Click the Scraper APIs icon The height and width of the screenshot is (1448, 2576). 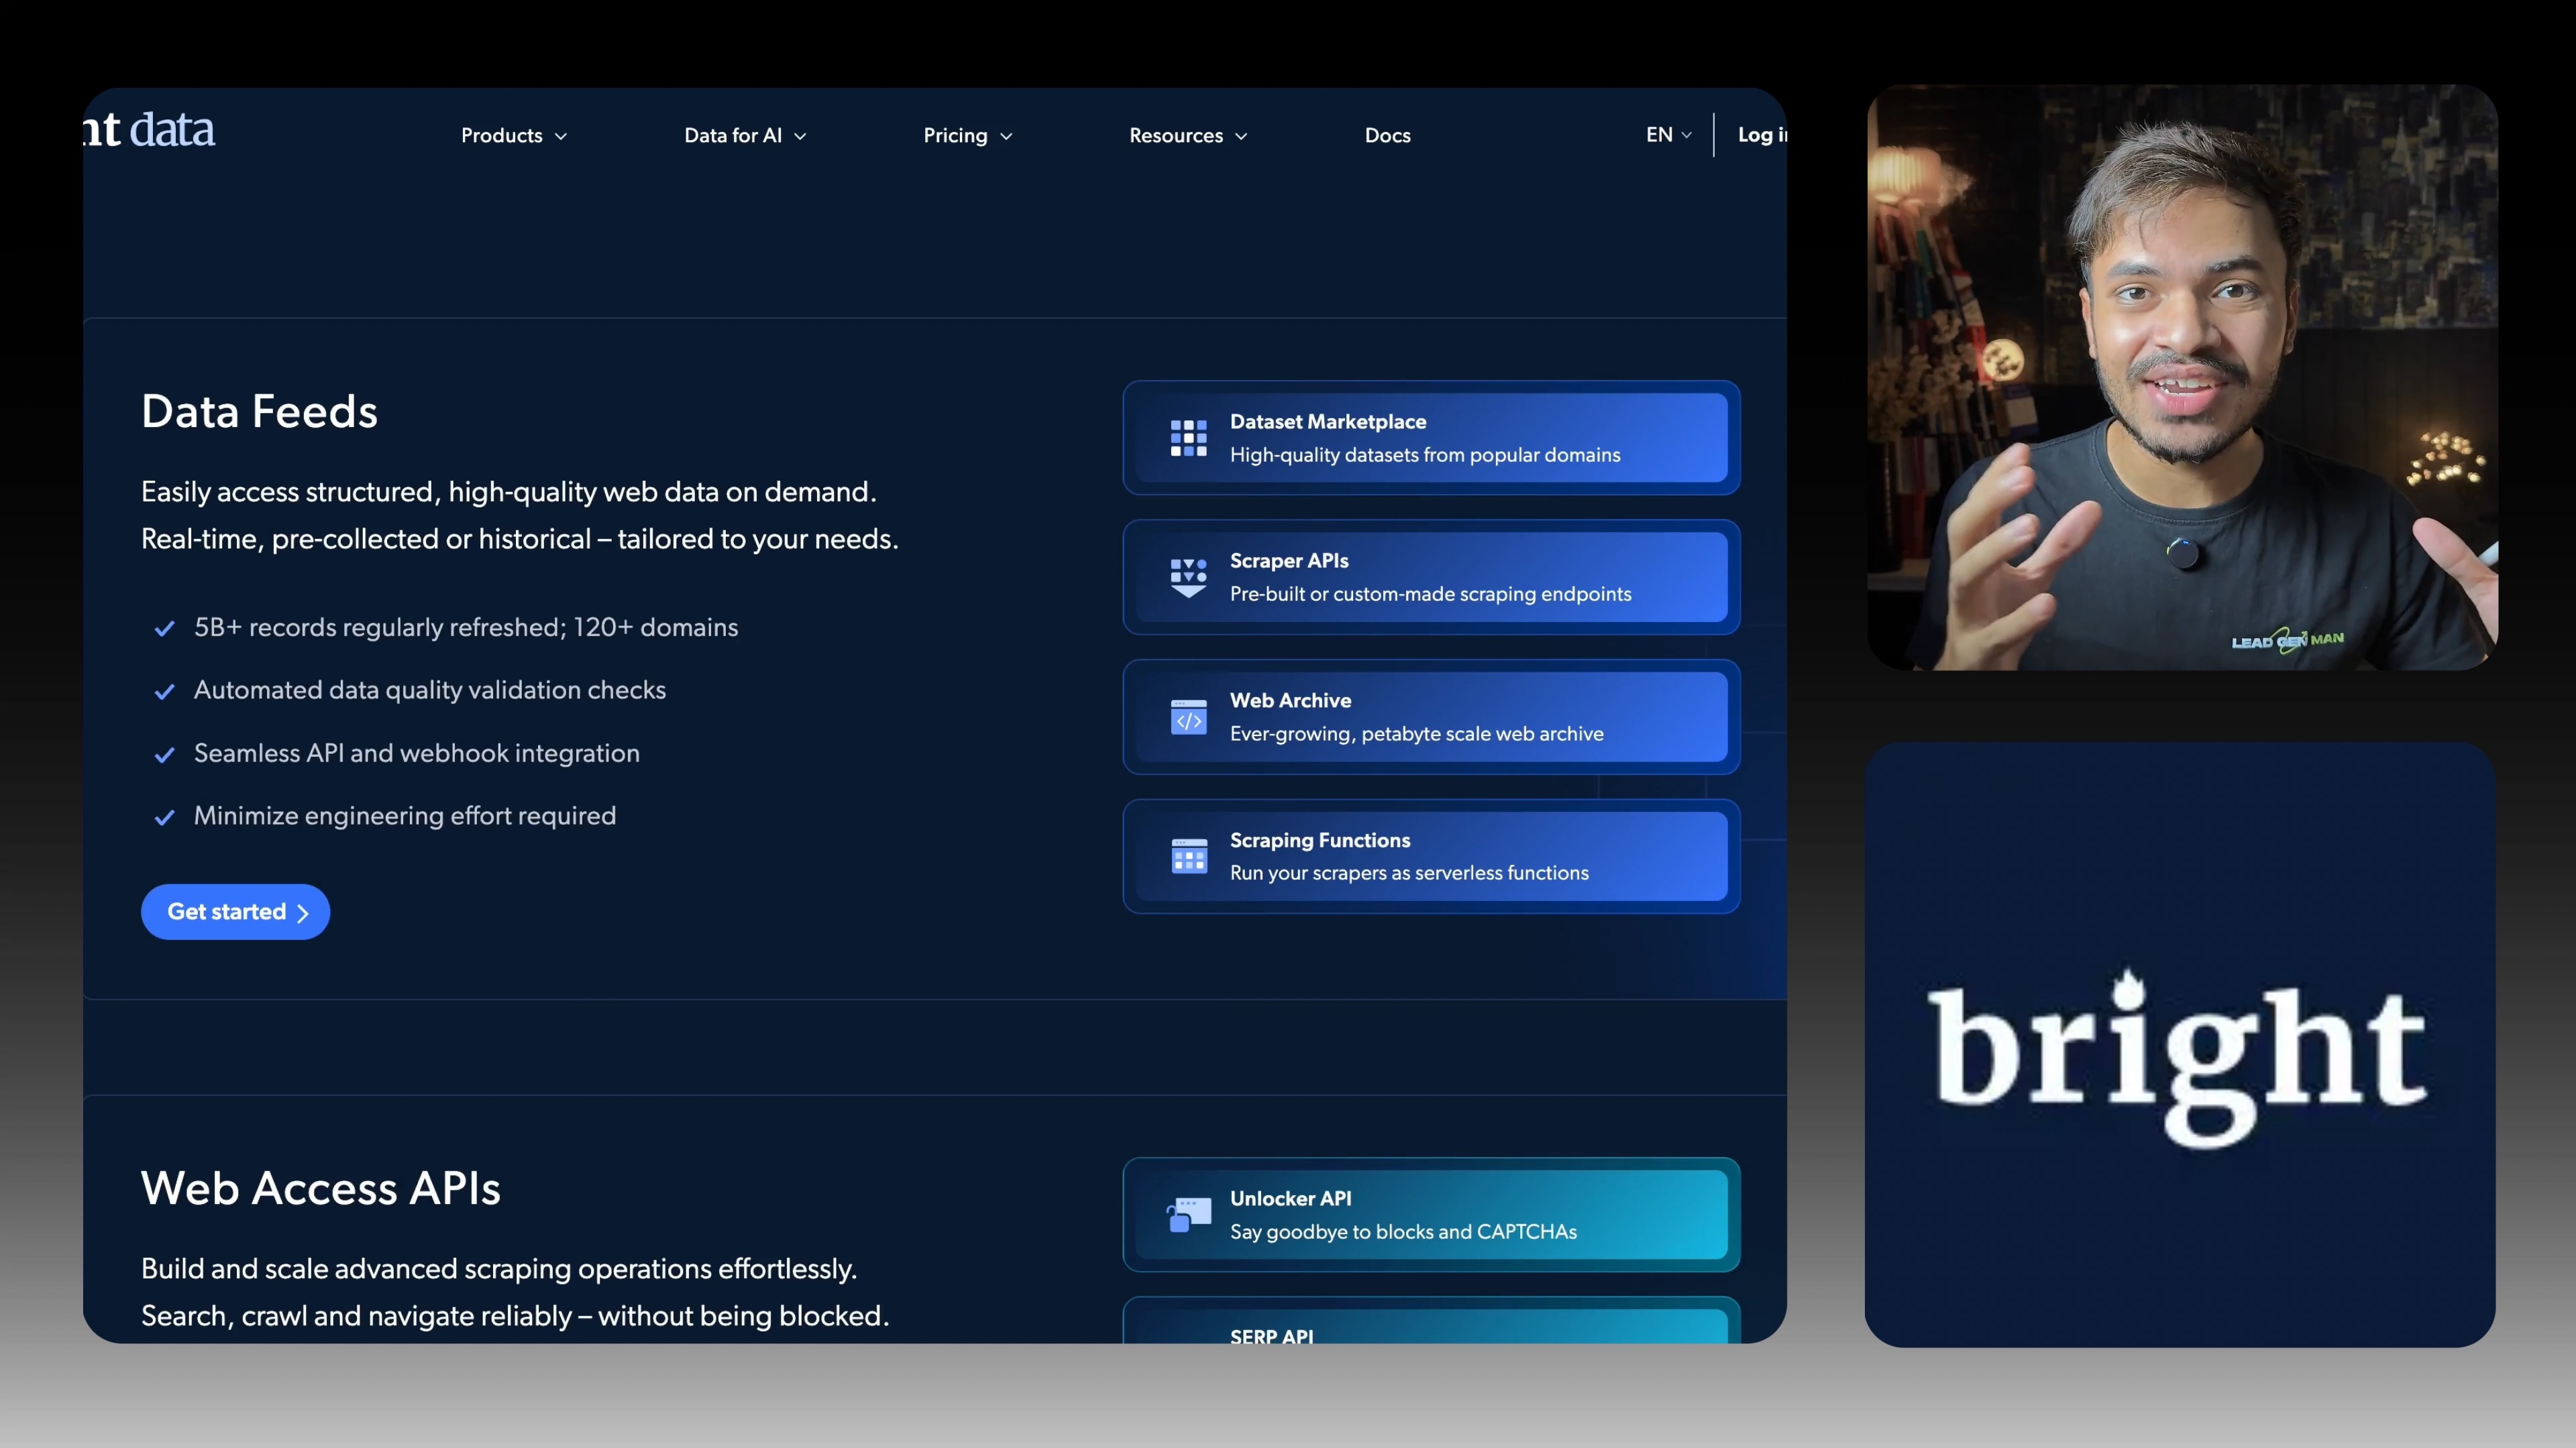click(x=1188, y=578)
